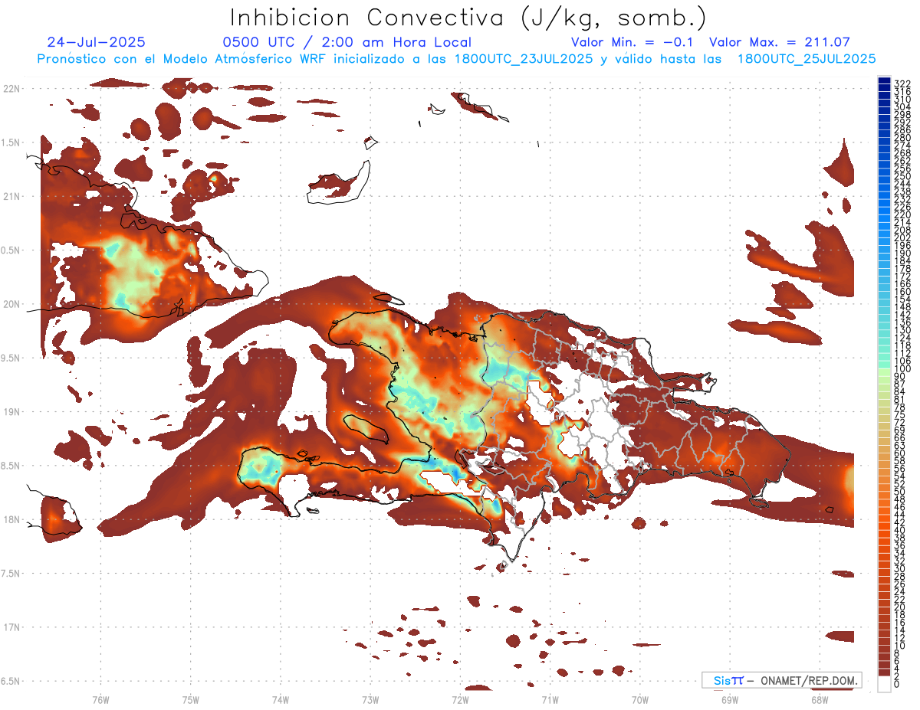Click the '0500 UTC / 2:00 am Hora Local' time label
920x710 pixels.
click(347, 43)
